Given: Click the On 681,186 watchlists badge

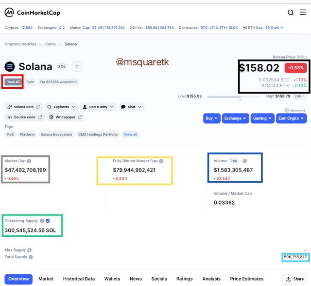Looking at the screenshot, I should (x=58, y=82).
